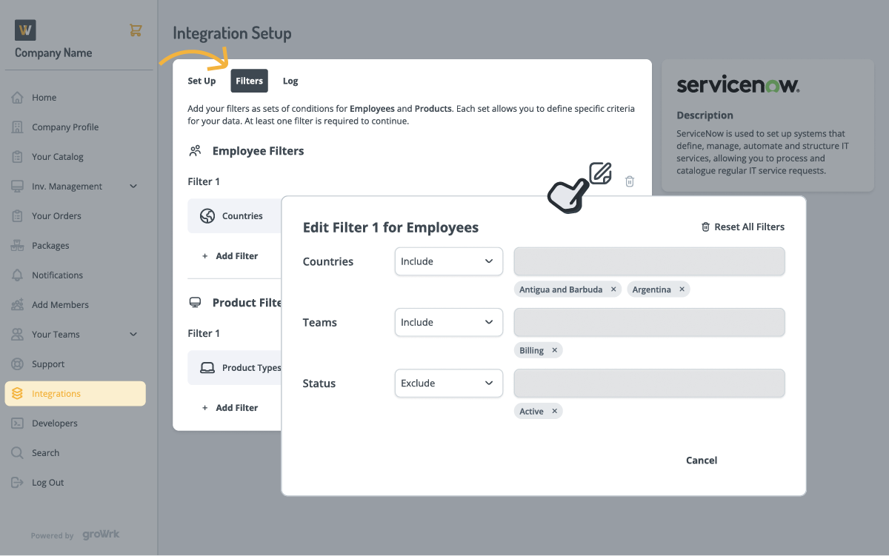Image resolution: width=889 pixels, height=556 pixels.
Task: Switch to the Set Up tab
Action: [x=201, y=81]
